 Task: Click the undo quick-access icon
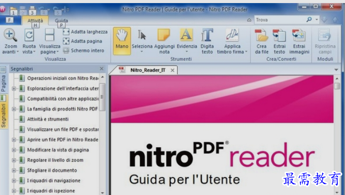(42, 10)
